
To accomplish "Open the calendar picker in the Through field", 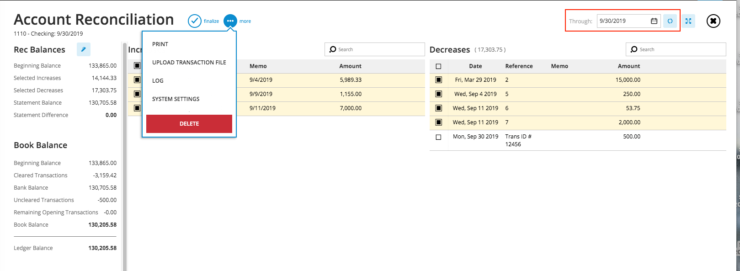I will (654, 21).
